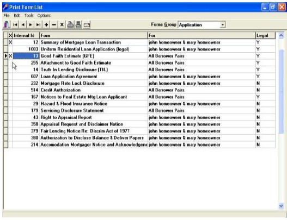Open the Form Group dropdown arrow

[x=223, y=24]
